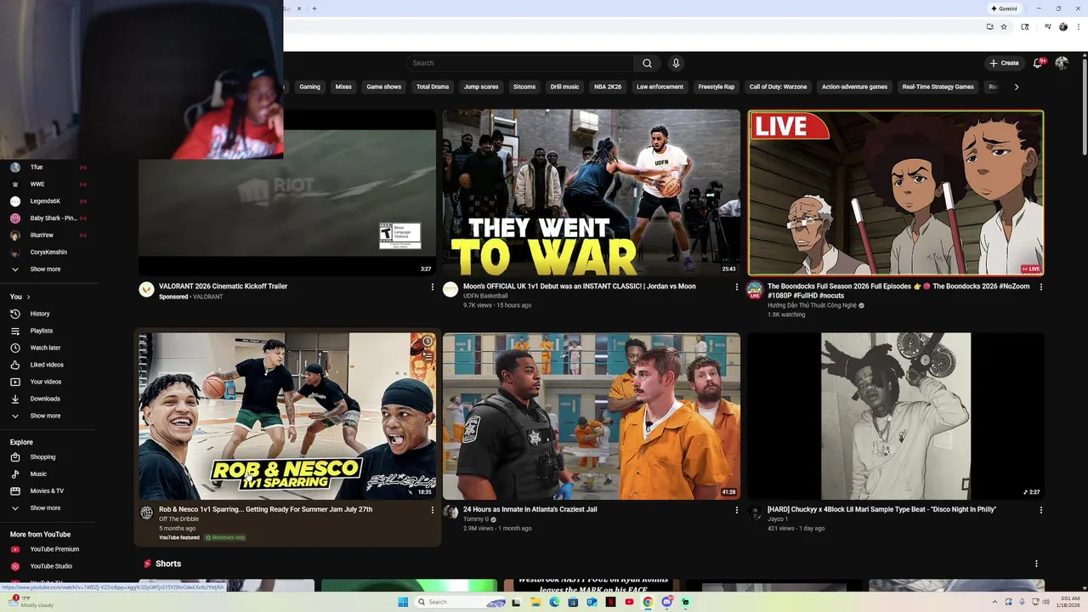This screenshot has height=612, width=1088.
Task: Open a new browser tab with the plus button
Action: click(314, 8)
